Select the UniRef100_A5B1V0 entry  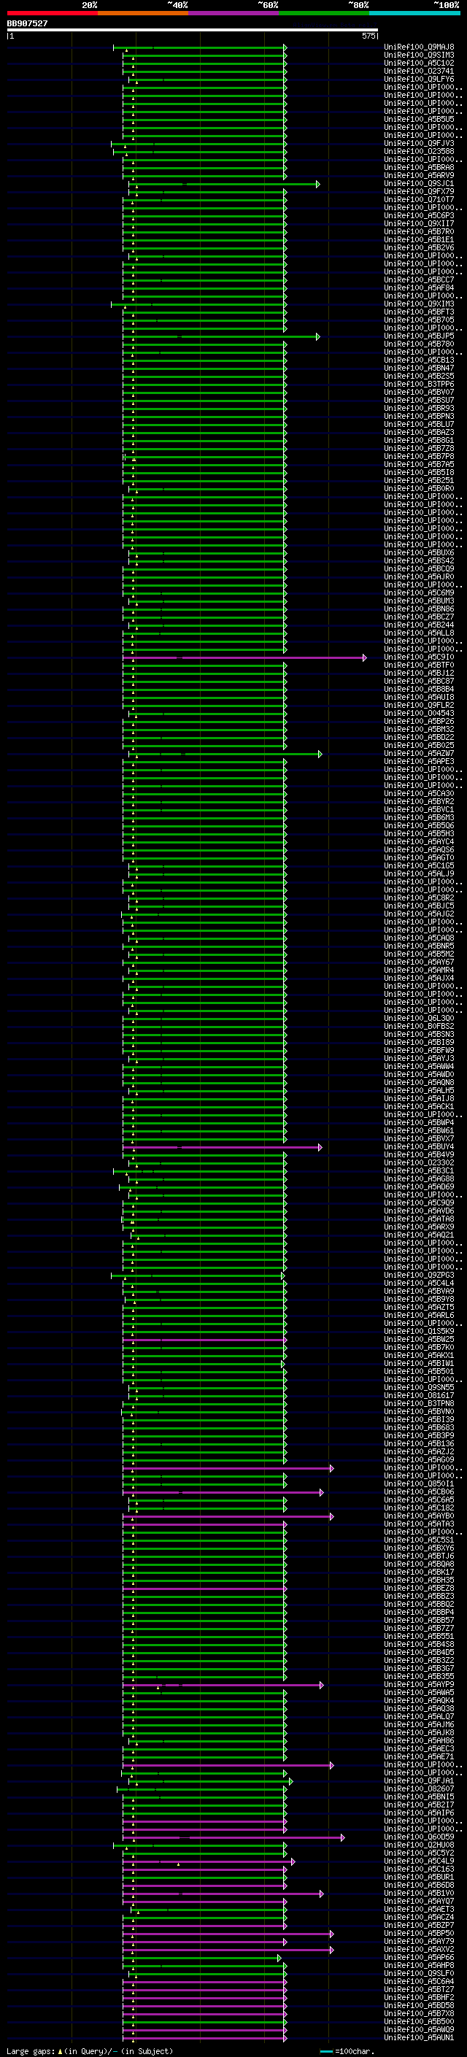(x=419, y=1893)
